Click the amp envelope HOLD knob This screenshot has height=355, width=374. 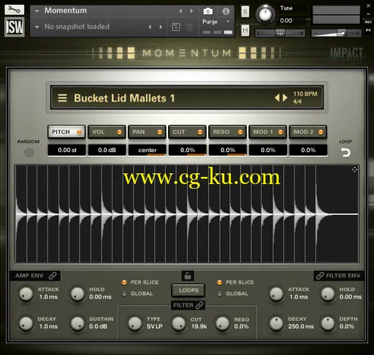(77, 294)
